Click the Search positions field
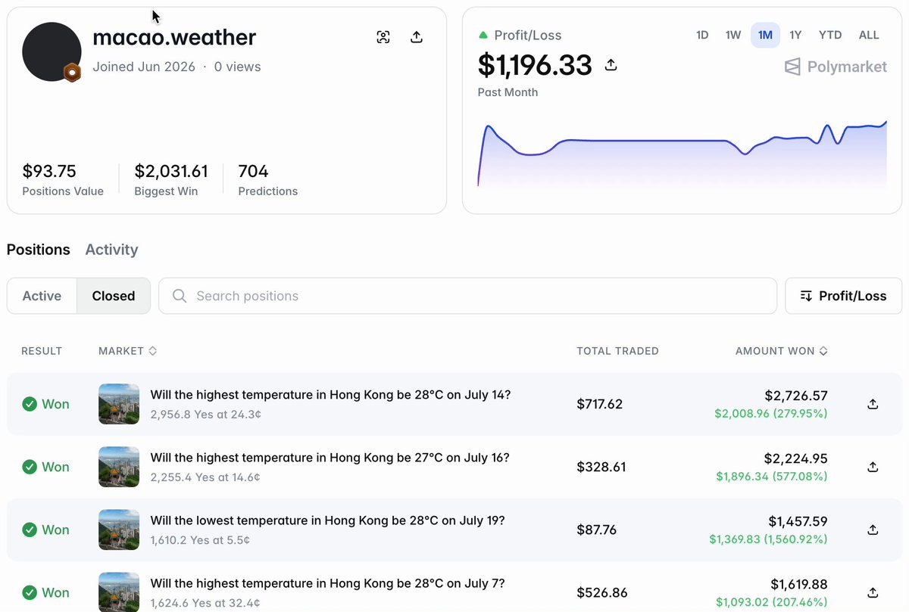 tap(467, 296)
